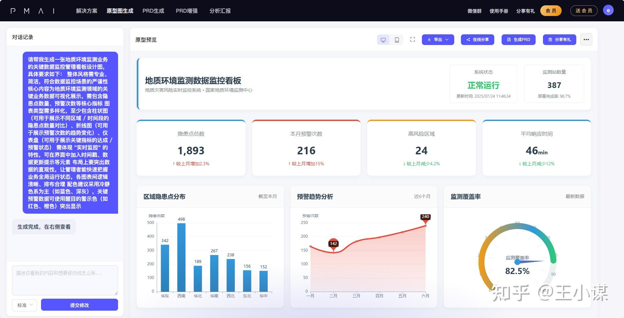This screenshot has height=318, width=624.
Task: Switch to the PRD生成 tab
Action: 153,11
